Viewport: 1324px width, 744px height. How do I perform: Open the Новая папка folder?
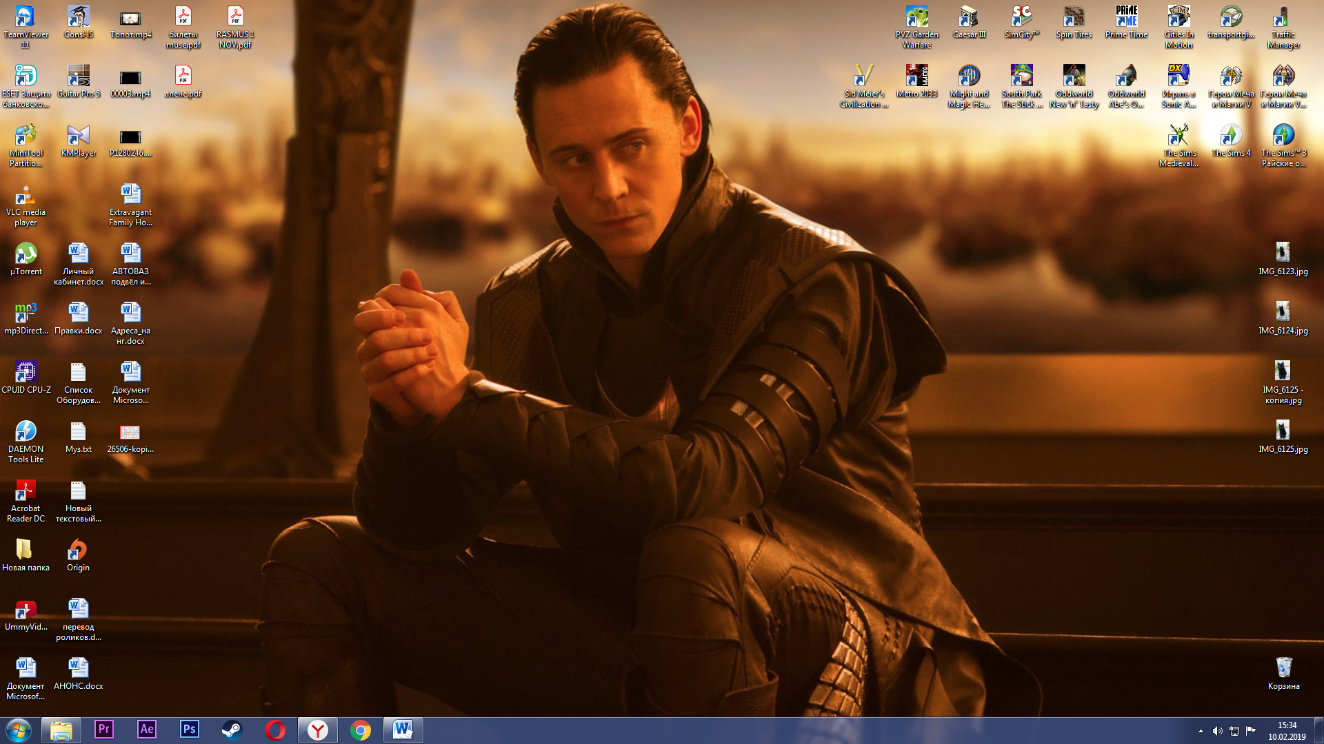click(x=26, y=555)
